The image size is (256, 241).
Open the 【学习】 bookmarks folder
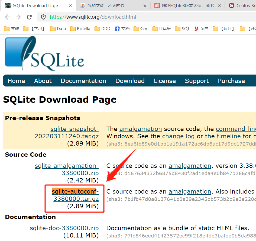point(34,29)
